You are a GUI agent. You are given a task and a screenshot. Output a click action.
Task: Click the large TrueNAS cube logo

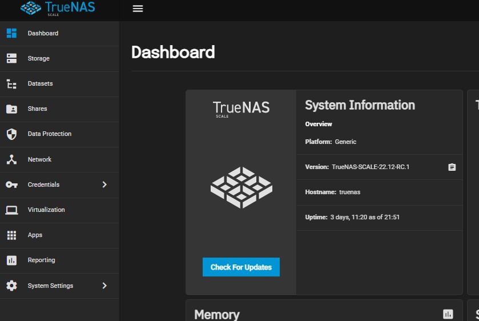point(241,187)
